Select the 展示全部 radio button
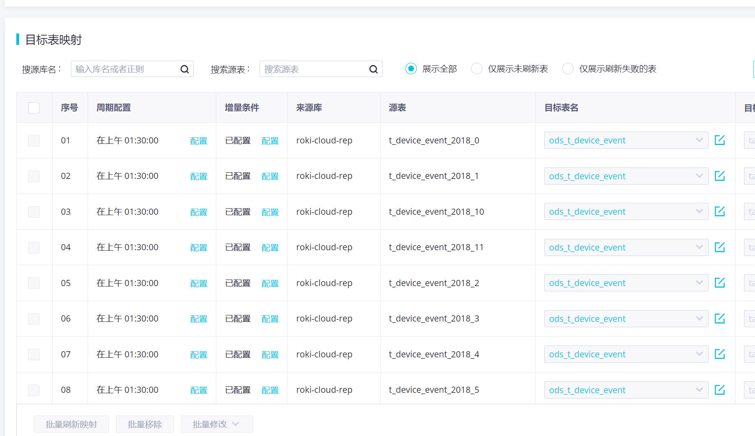This screenshot has width=755, height=436. 411,68
